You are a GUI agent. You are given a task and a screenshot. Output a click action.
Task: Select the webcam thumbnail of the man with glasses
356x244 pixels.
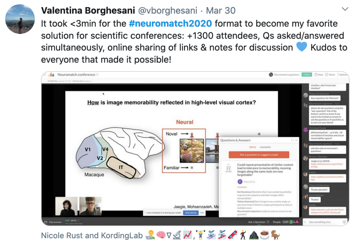pyautogui.click(x=90, y=206)
